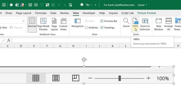Select the View tab
The width and height of the screenshot is (181, 101).
tap(76, 13)
